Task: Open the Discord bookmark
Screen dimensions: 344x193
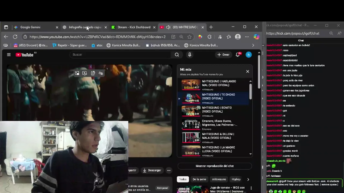Action: click(31, 45)
